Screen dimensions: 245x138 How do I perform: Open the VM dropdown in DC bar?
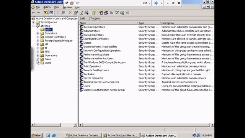point(146,3)
